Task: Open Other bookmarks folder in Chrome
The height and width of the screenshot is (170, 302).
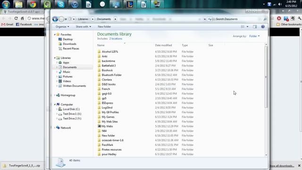Action: pos(289,24)
